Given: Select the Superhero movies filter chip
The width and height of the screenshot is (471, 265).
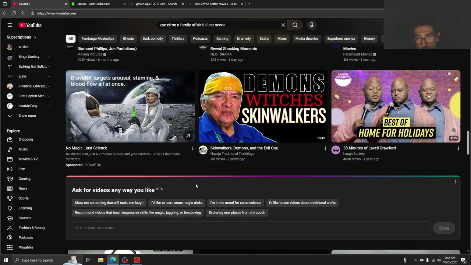Looking at the screenshot, I should 341,39.
